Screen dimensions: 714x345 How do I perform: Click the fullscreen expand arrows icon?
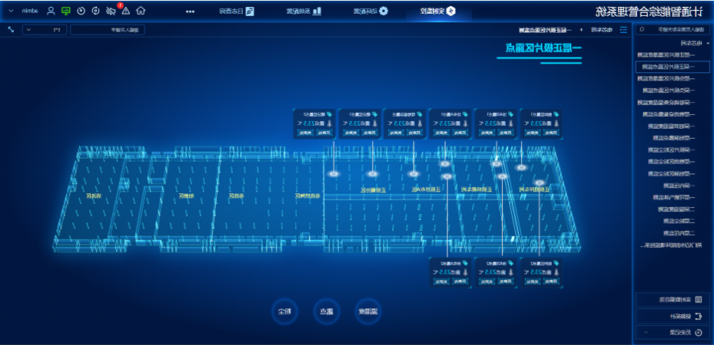coord(11,30)
